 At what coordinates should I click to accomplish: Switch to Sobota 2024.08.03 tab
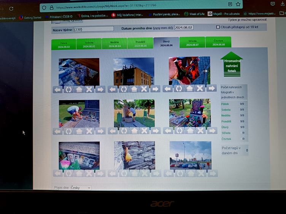(x=89, y=44)
